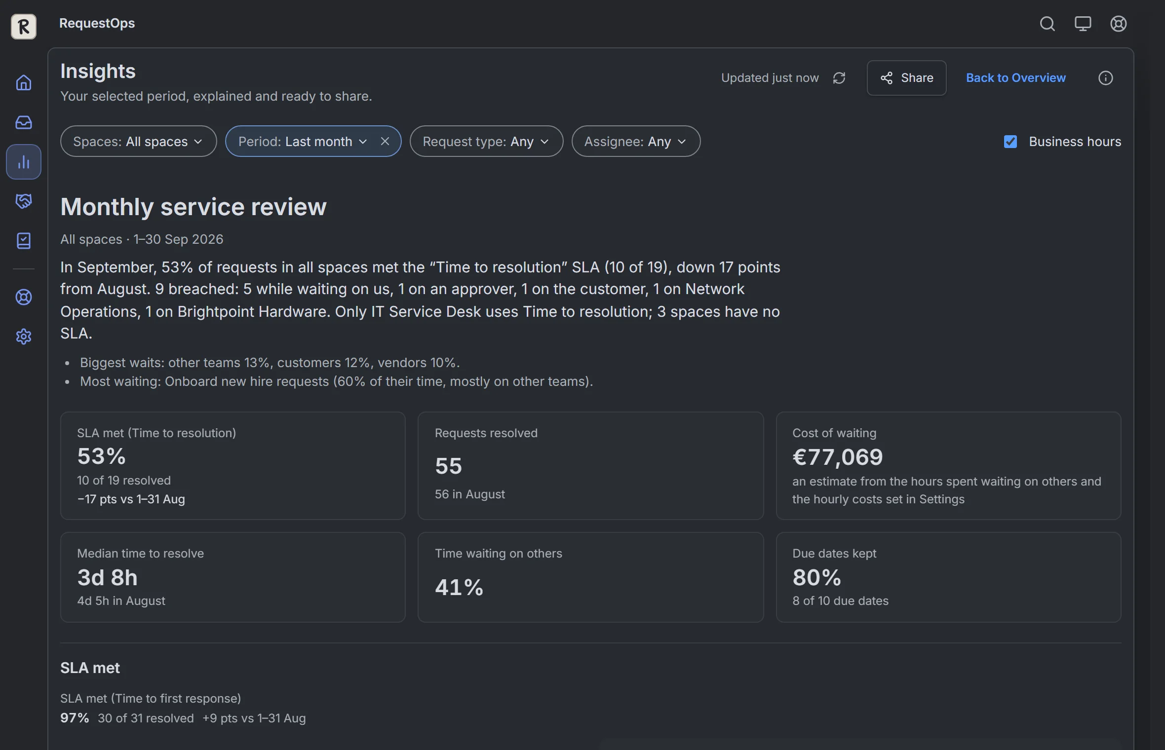
Task: Click '+9 pts vs 1–31 Aug' text
Action: 254,718
